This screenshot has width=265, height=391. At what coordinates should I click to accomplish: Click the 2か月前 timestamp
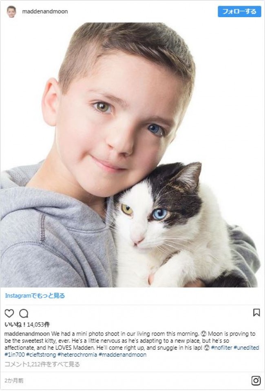click(x=14, y=380)
